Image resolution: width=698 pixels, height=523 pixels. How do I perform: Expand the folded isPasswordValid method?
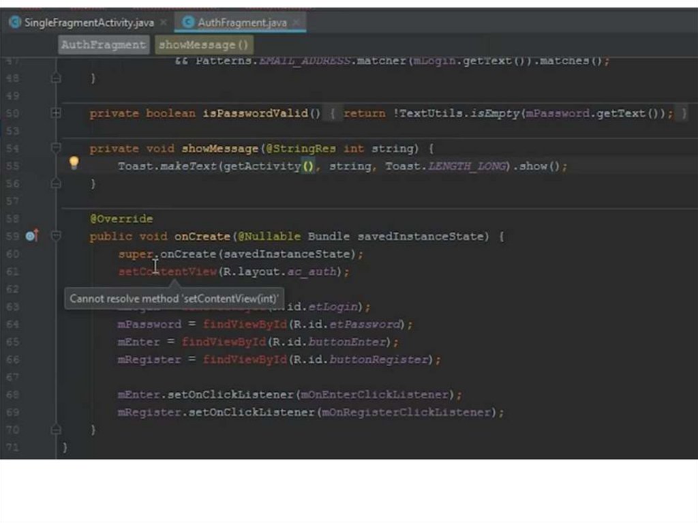tap(57, 113)
